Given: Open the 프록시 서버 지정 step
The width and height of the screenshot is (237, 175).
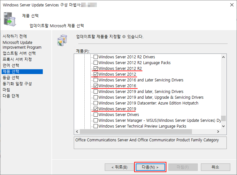Looking at the screenshot, I should click(17, 59).
